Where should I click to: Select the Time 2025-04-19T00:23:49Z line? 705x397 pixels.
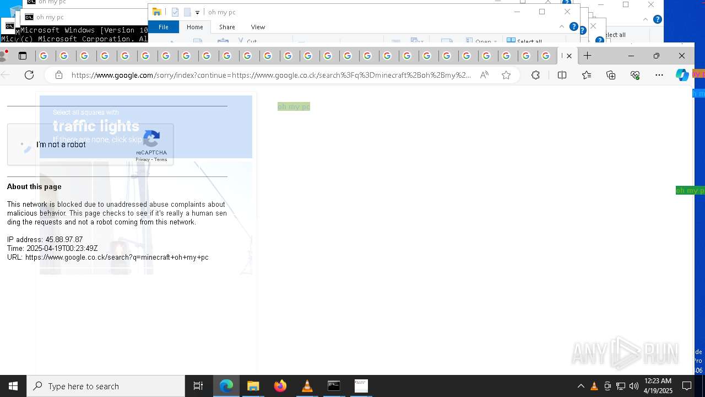click(x=52, y=248)
